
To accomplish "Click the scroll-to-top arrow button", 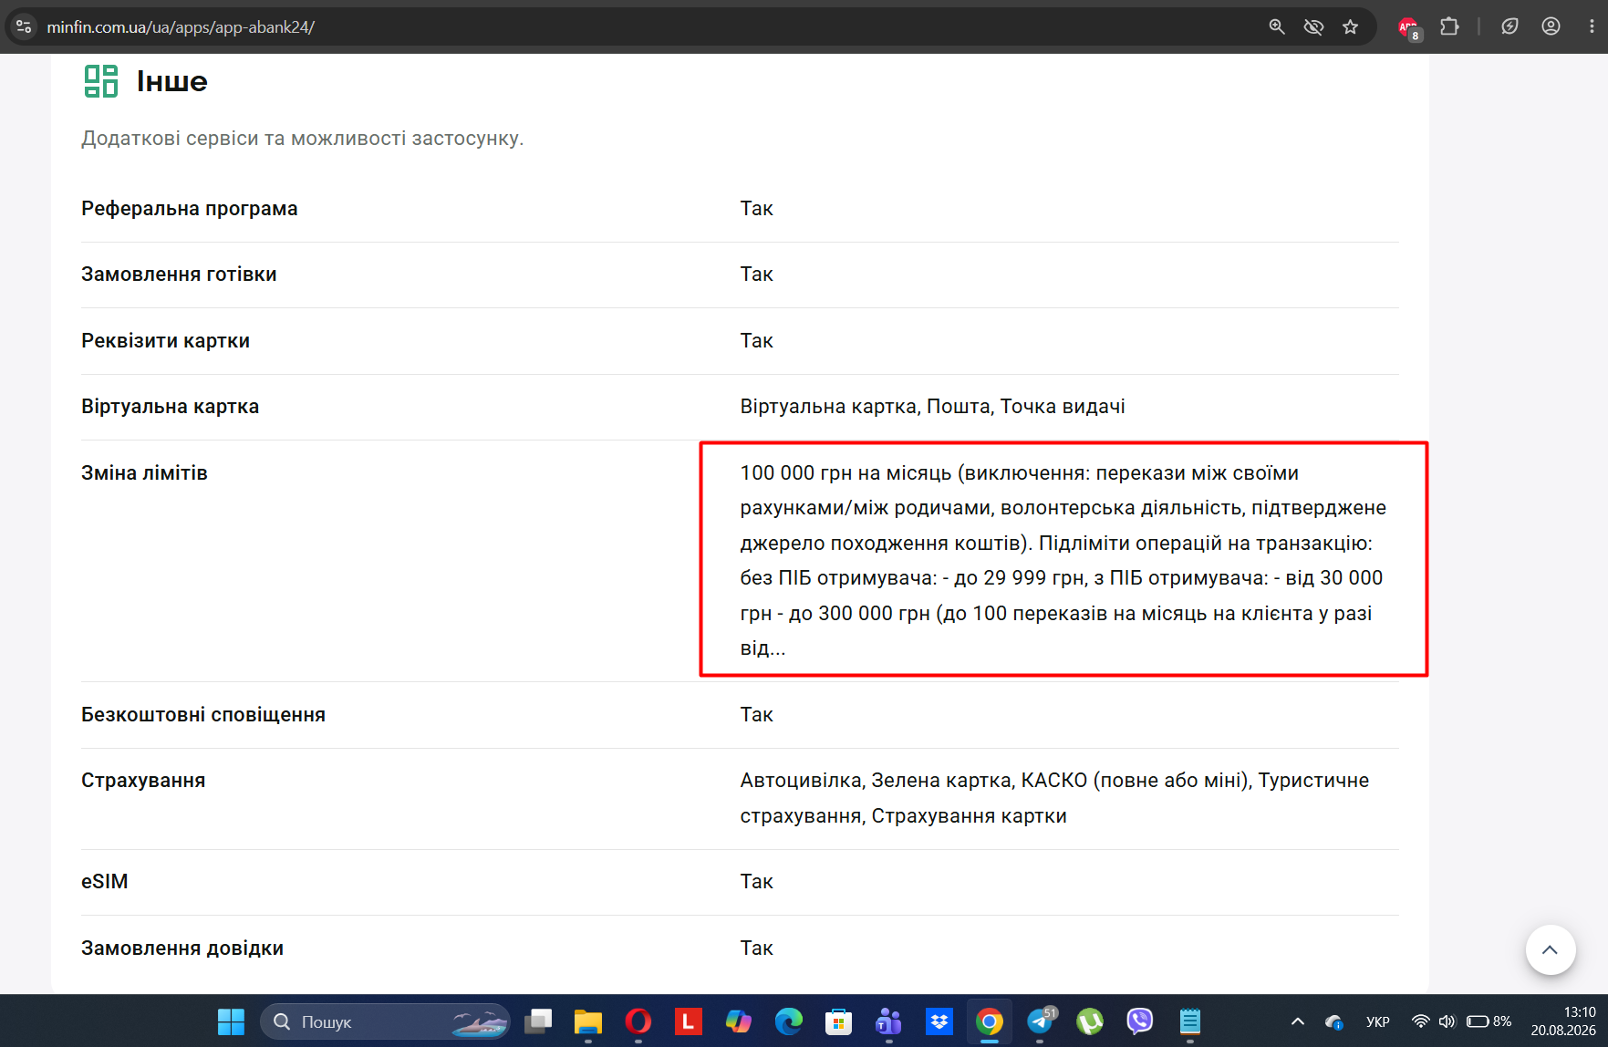I will coord(1550,949).
